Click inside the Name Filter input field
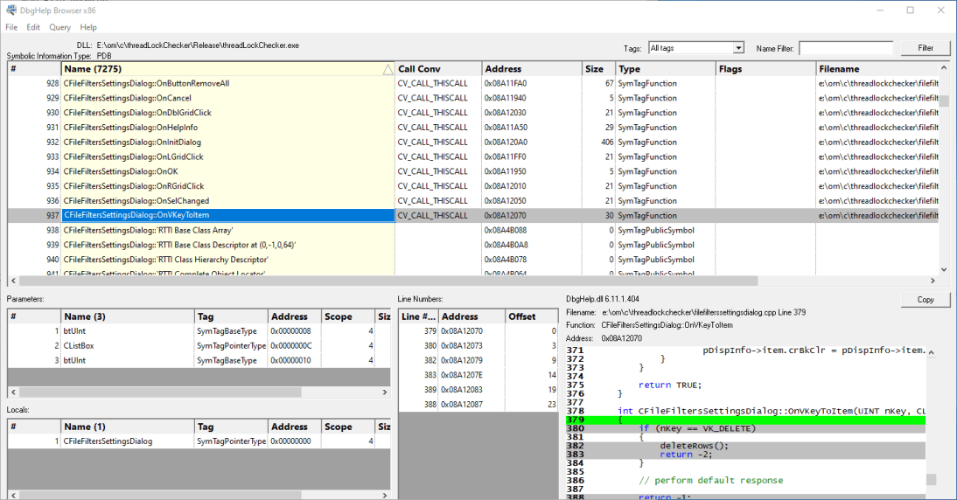957x500 pixels. pyautogui.click(x=846, y=48)
